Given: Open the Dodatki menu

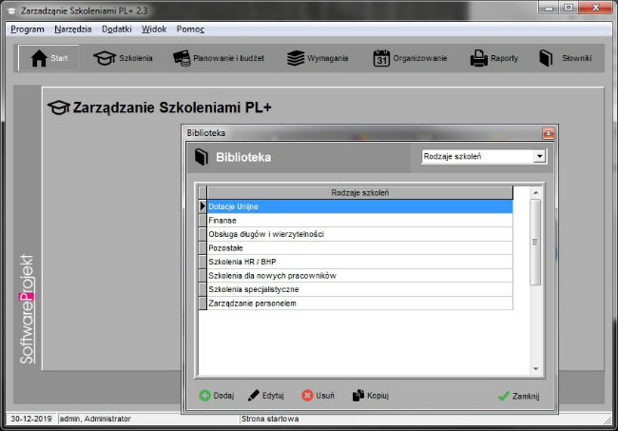Looking at the screenshot, I should pyautogui.click(x=117, y=29).
